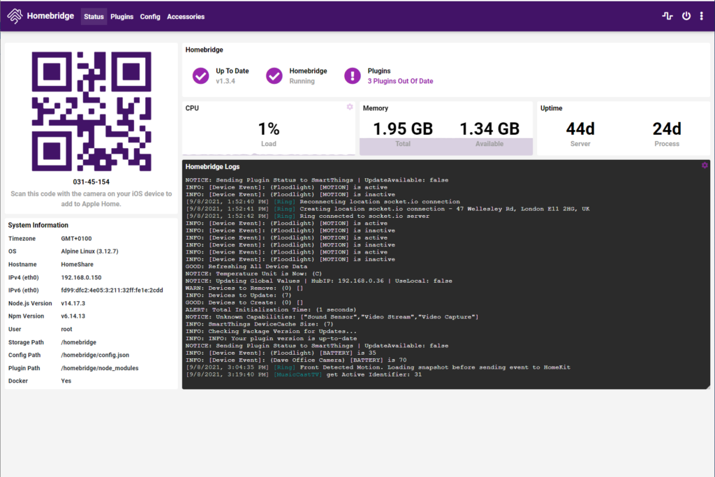The width and height of the screenshot is (715, 477).
Task: Go to the Accessories tab
Action: 186,17
